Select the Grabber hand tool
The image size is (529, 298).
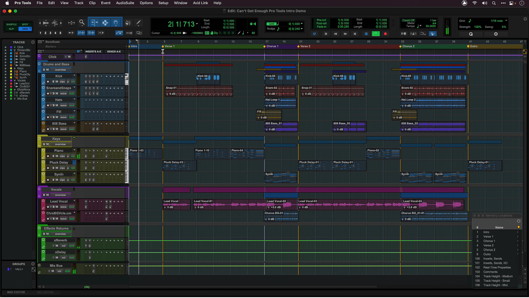(x=116, y=23)
